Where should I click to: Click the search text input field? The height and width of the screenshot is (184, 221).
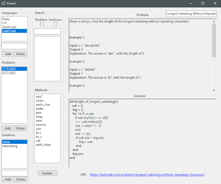(x=47, y=31)
